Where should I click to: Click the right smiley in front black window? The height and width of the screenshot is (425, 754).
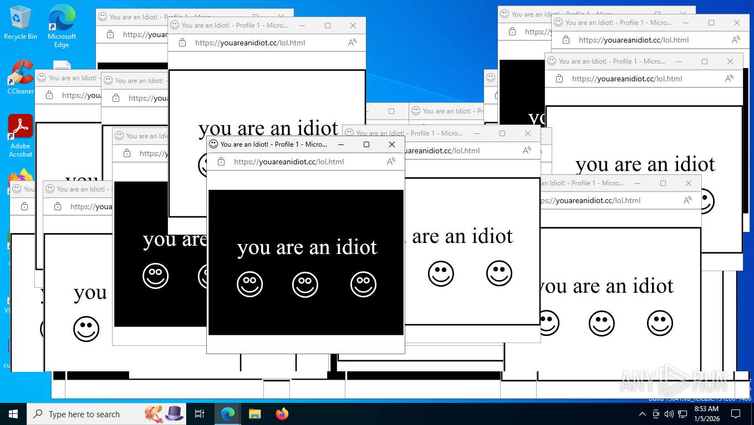tap(364, 284)
